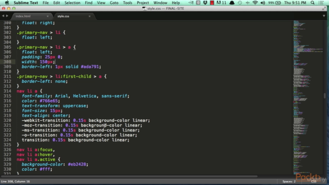The width and height of the screenshot is (329, 185).
Task: Click the date and time display
Action: coord(295,3)
